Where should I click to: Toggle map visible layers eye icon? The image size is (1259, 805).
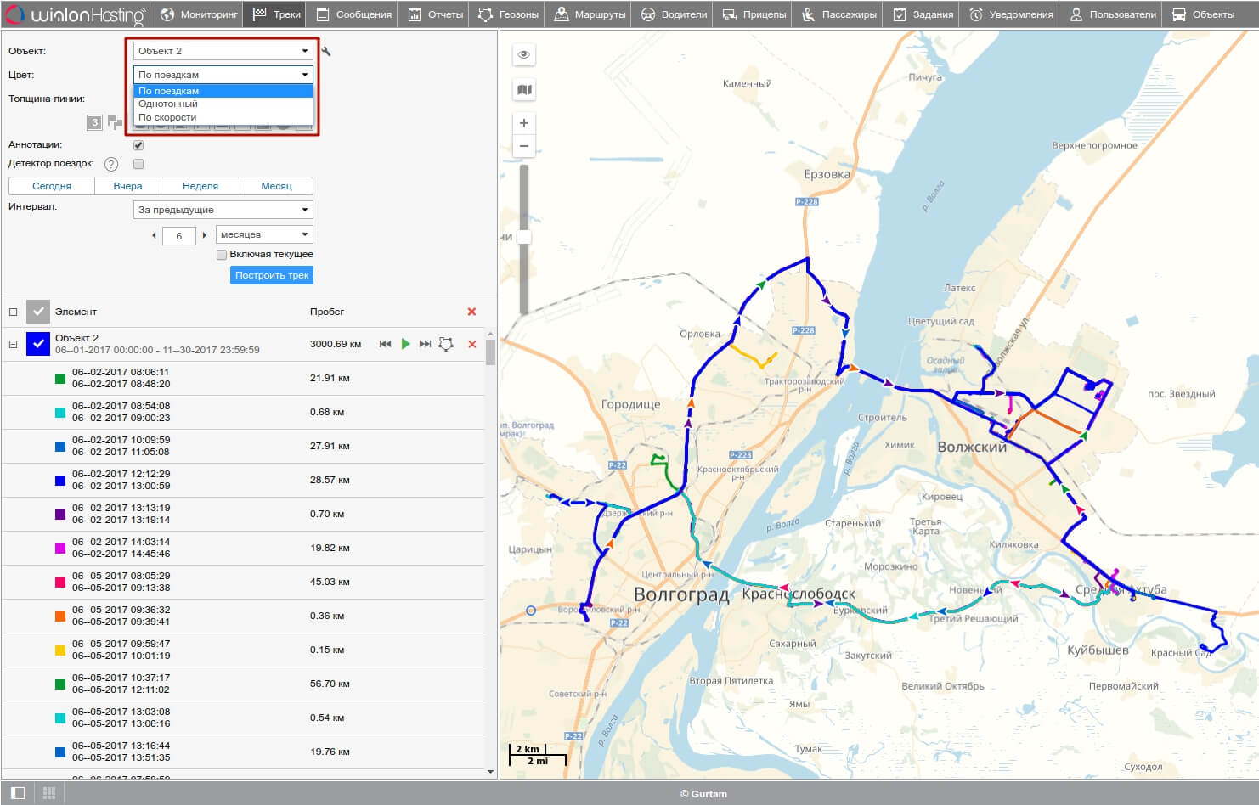pyautogui.click(x=524, y=54)
